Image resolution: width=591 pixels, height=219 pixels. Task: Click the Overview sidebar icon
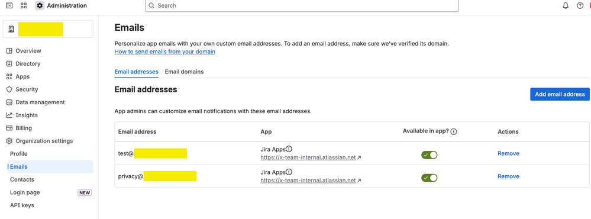coord(9,51)
